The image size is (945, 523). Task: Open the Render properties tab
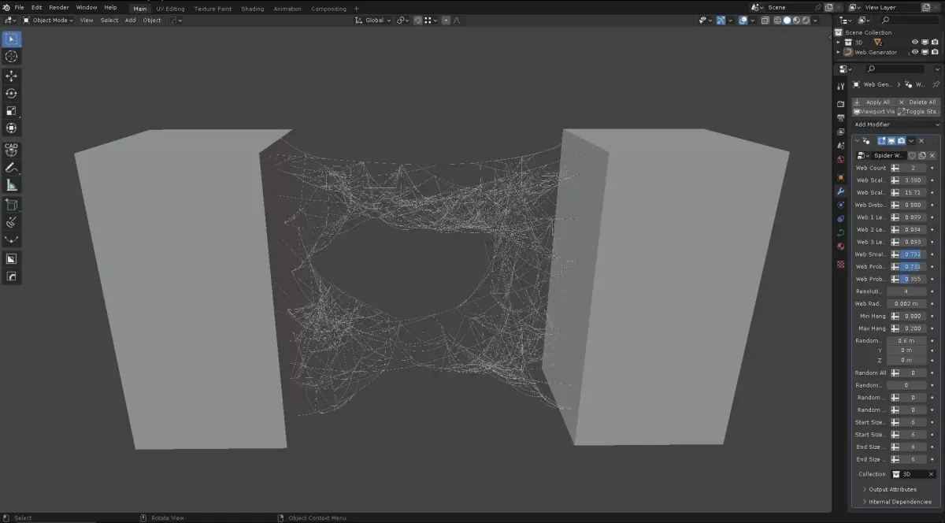[841, 104]
